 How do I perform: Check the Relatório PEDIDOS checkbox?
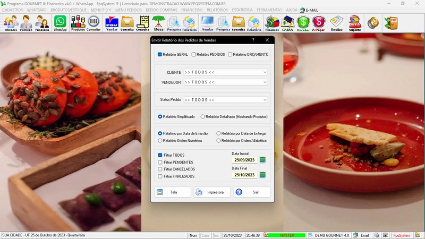point(193,55)
